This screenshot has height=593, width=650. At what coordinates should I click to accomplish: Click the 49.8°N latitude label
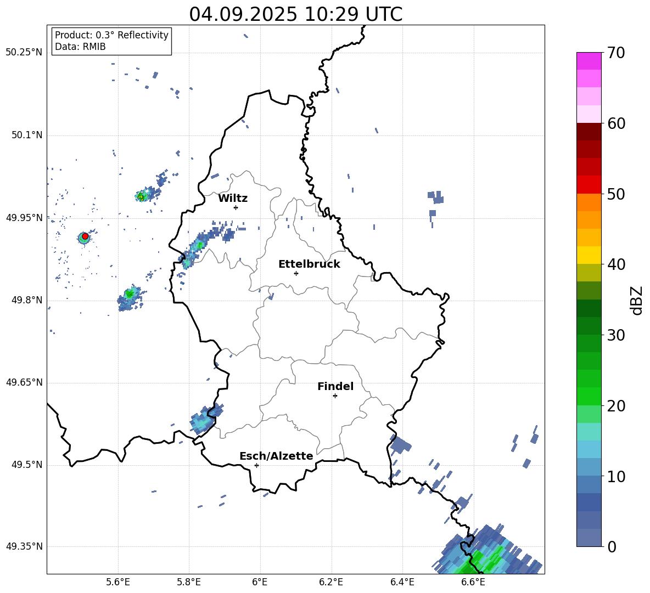point(27,300)
